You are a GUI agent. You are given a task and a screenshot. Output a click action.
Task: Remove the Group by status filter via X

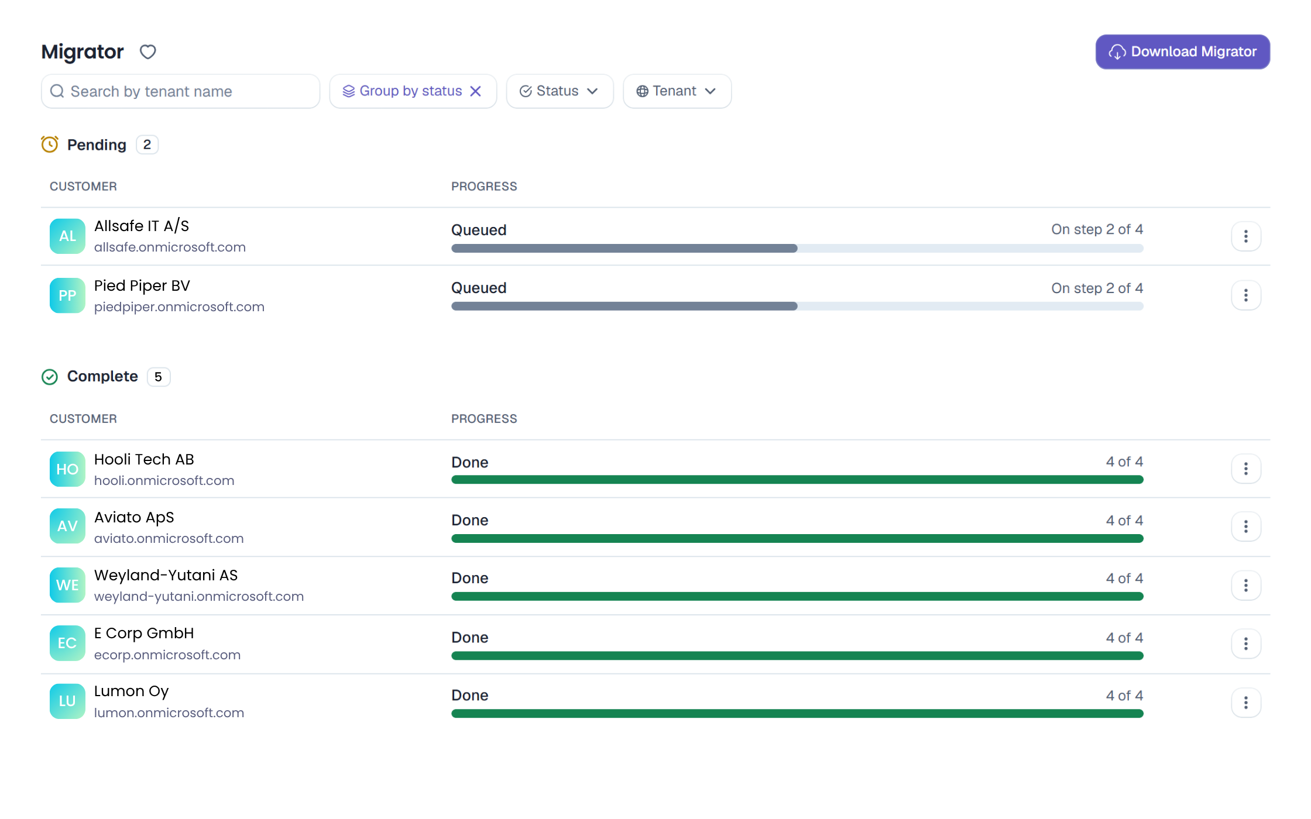coord(476,91)
